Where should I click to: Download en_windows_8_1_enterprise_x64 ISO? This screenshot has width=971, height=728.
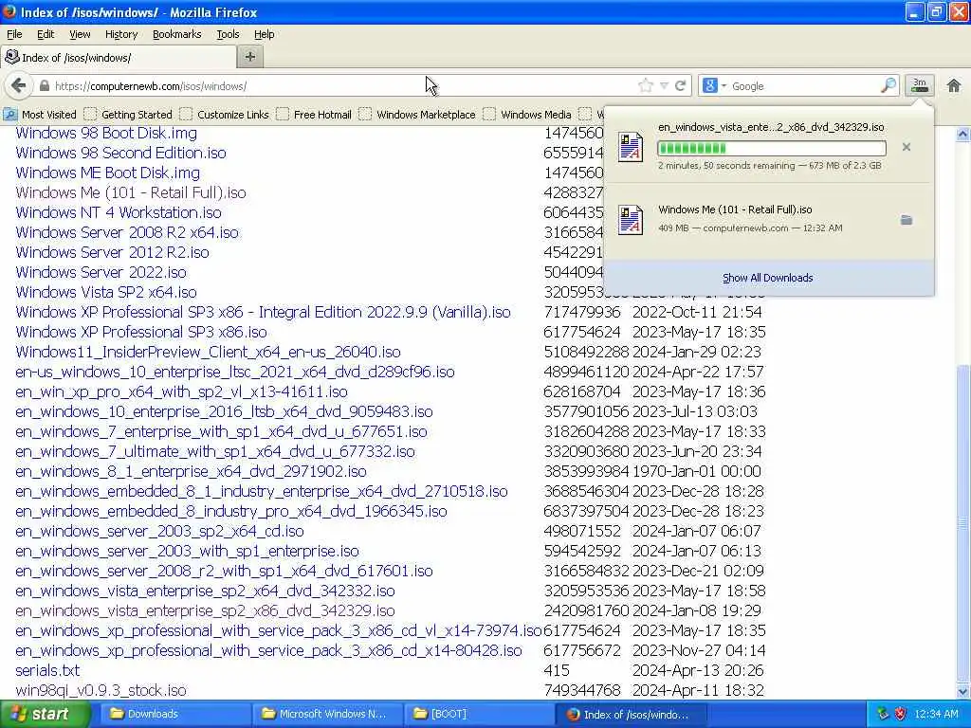tap(191, 471)
